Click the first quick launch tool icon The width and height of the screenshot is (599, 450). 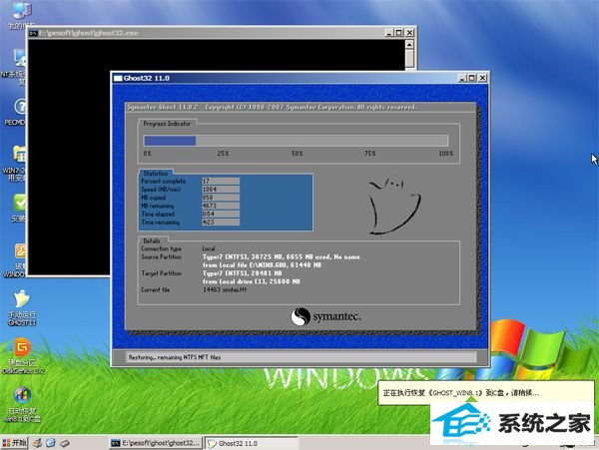(x=37, y=443)
